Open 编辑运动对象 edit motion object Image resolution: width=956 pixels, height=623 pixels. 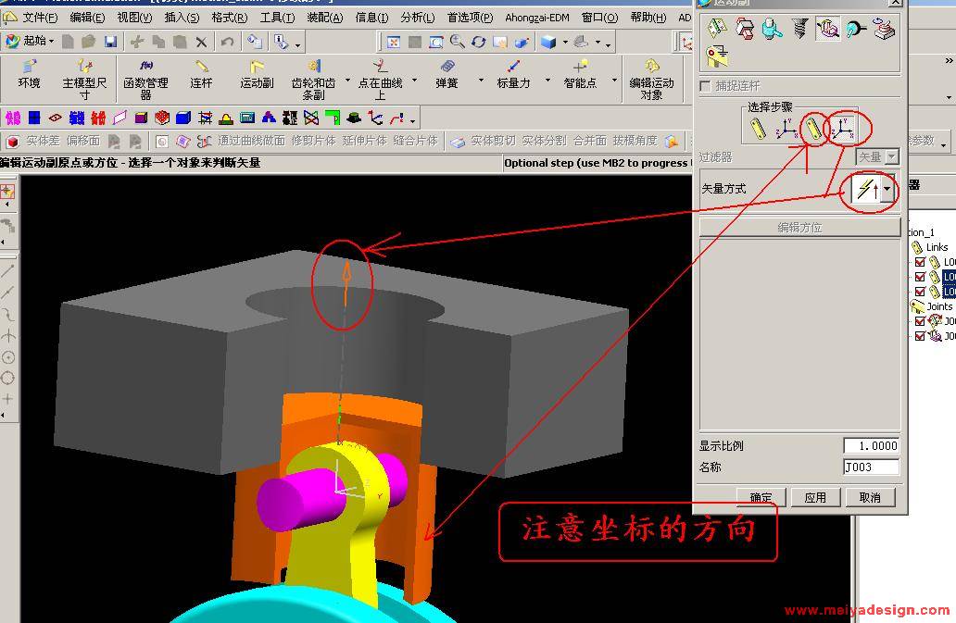tap(652, 78)
